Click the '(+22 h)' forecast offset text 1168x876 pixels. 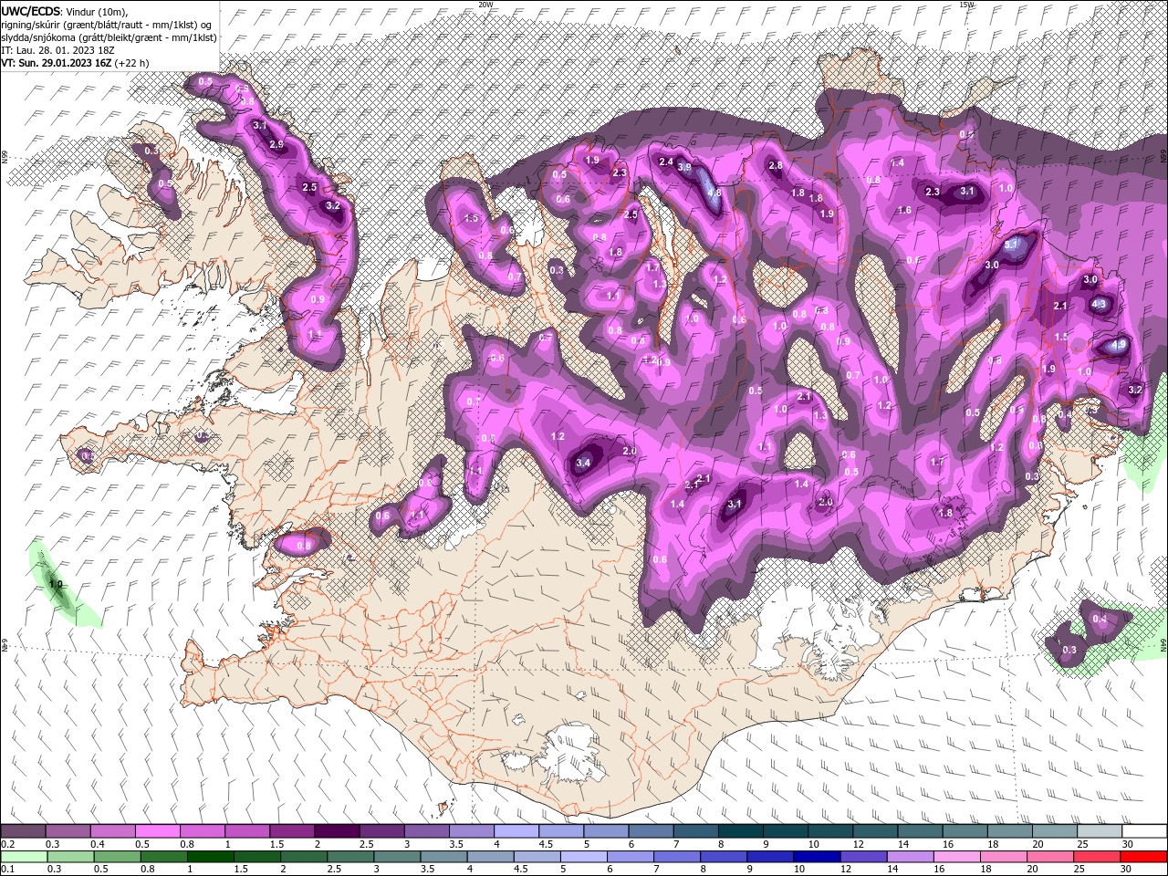132,63
